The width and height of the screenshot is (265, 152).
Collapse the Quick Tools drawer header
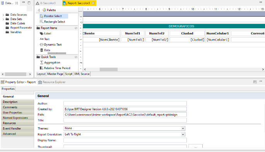point(57,57)
